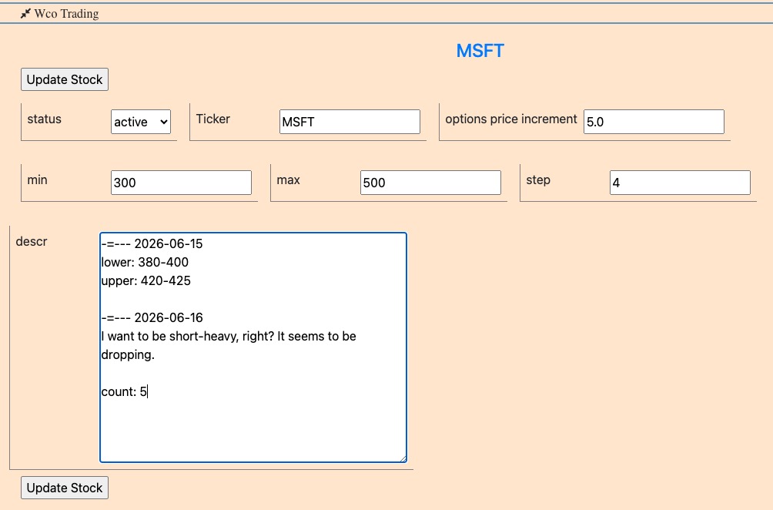Click the word 'dropping.' in the notes
773x510 pixels.
tap(128, 354)
